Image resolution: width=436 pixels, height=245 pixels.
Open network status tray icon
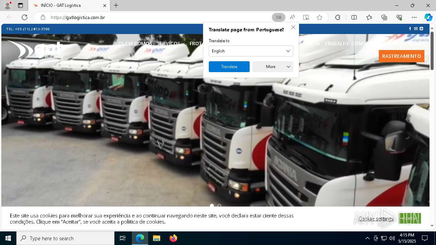(x=384, y=238)
